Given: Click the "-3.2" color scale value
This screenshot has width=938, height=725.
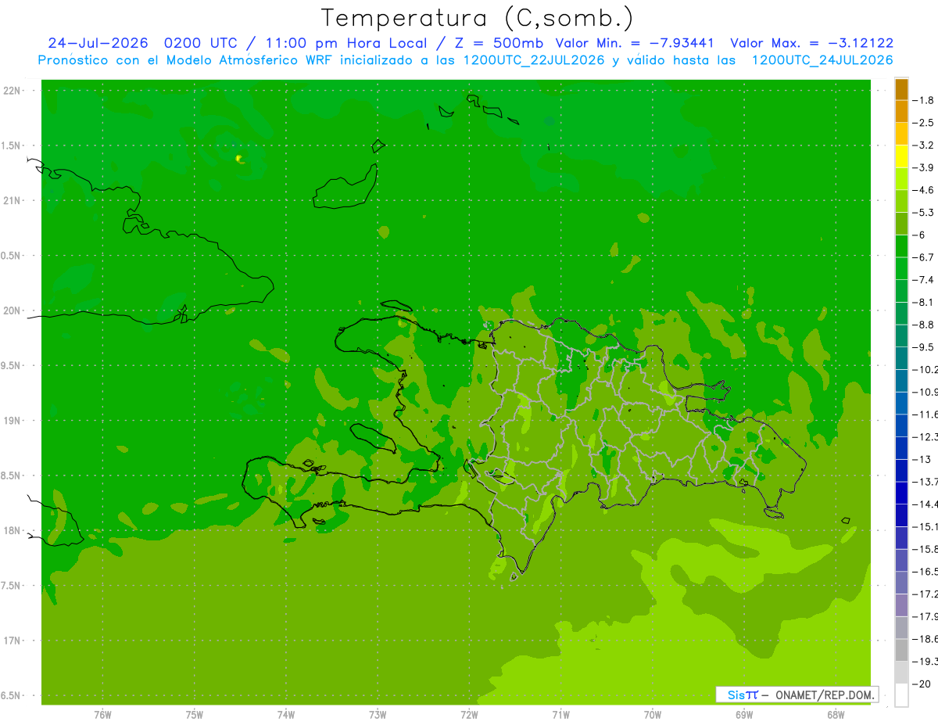Looking at the screenshot, I should 923,145.
